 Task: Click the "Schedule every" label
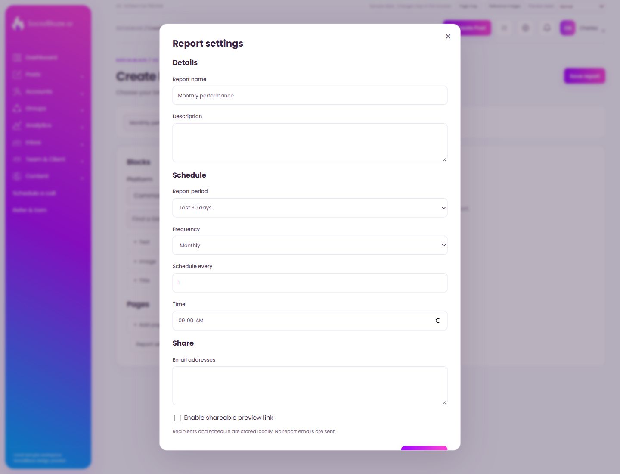[192, 266]
